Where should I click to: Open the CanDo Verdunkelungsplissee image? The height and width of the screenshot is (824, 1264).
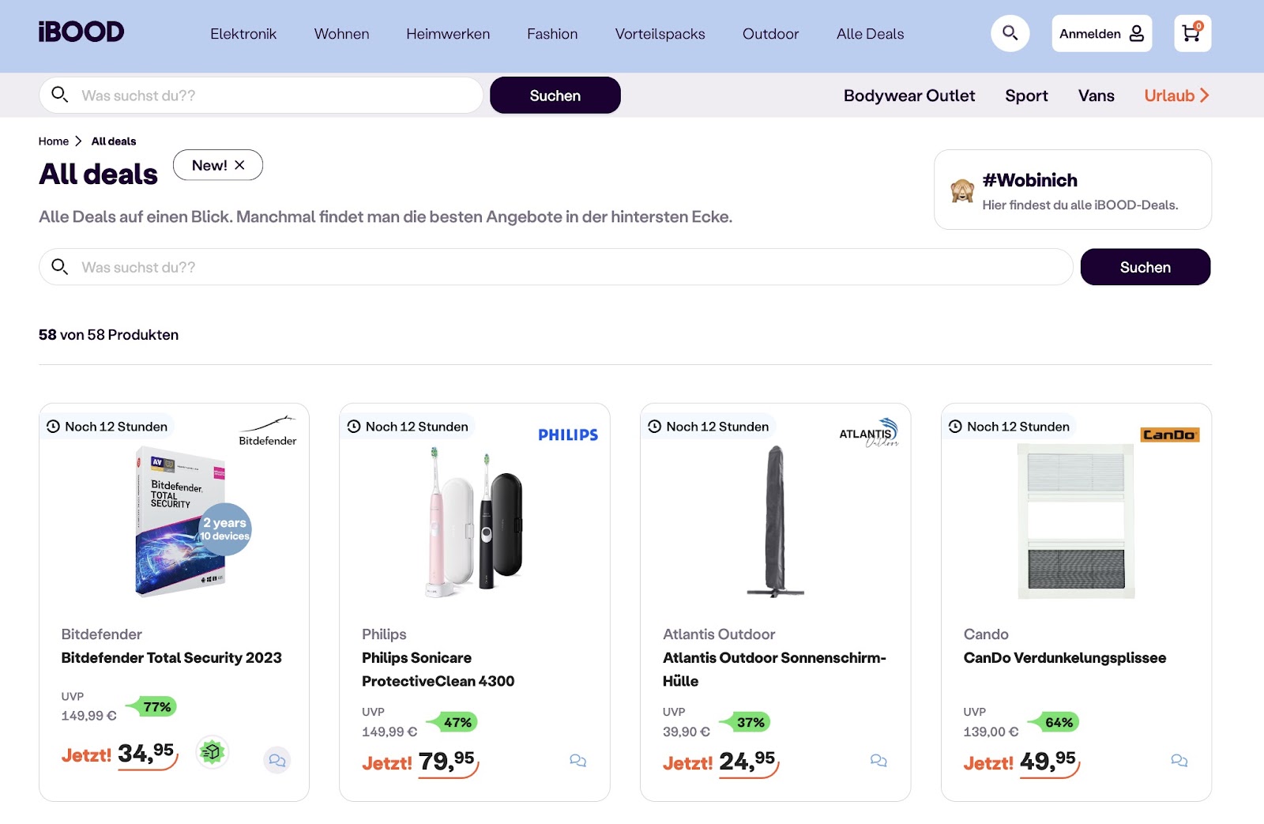click(x=1076, y=521)
